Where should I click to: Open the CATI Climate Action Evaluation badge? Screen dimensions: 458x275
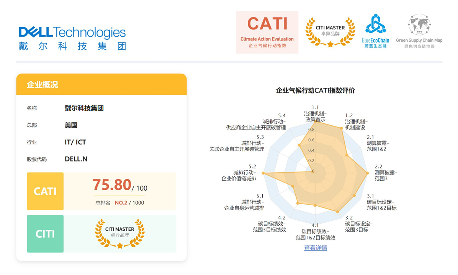[x=267, y=32]
